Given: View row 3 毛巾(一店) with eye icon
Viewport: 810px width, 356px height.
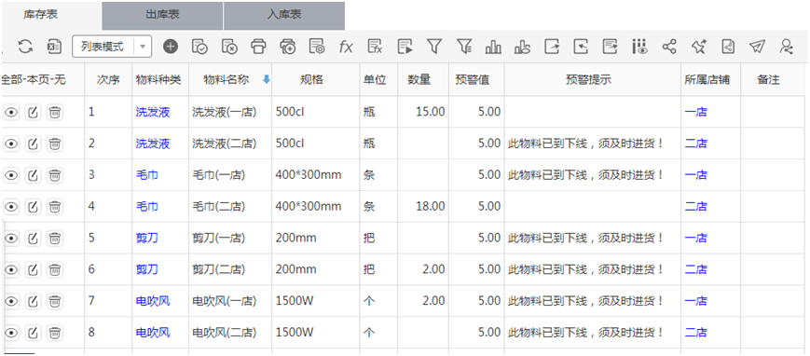Looking at the screenshot, I should tap(11, 175).
